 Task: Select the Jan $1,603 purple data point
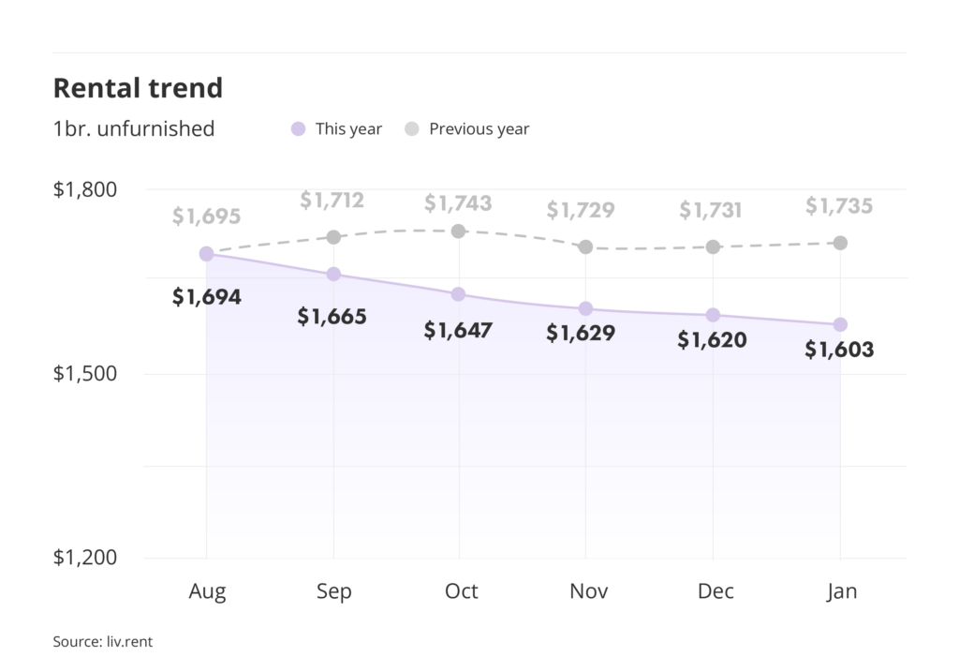[x=840, y=324]
